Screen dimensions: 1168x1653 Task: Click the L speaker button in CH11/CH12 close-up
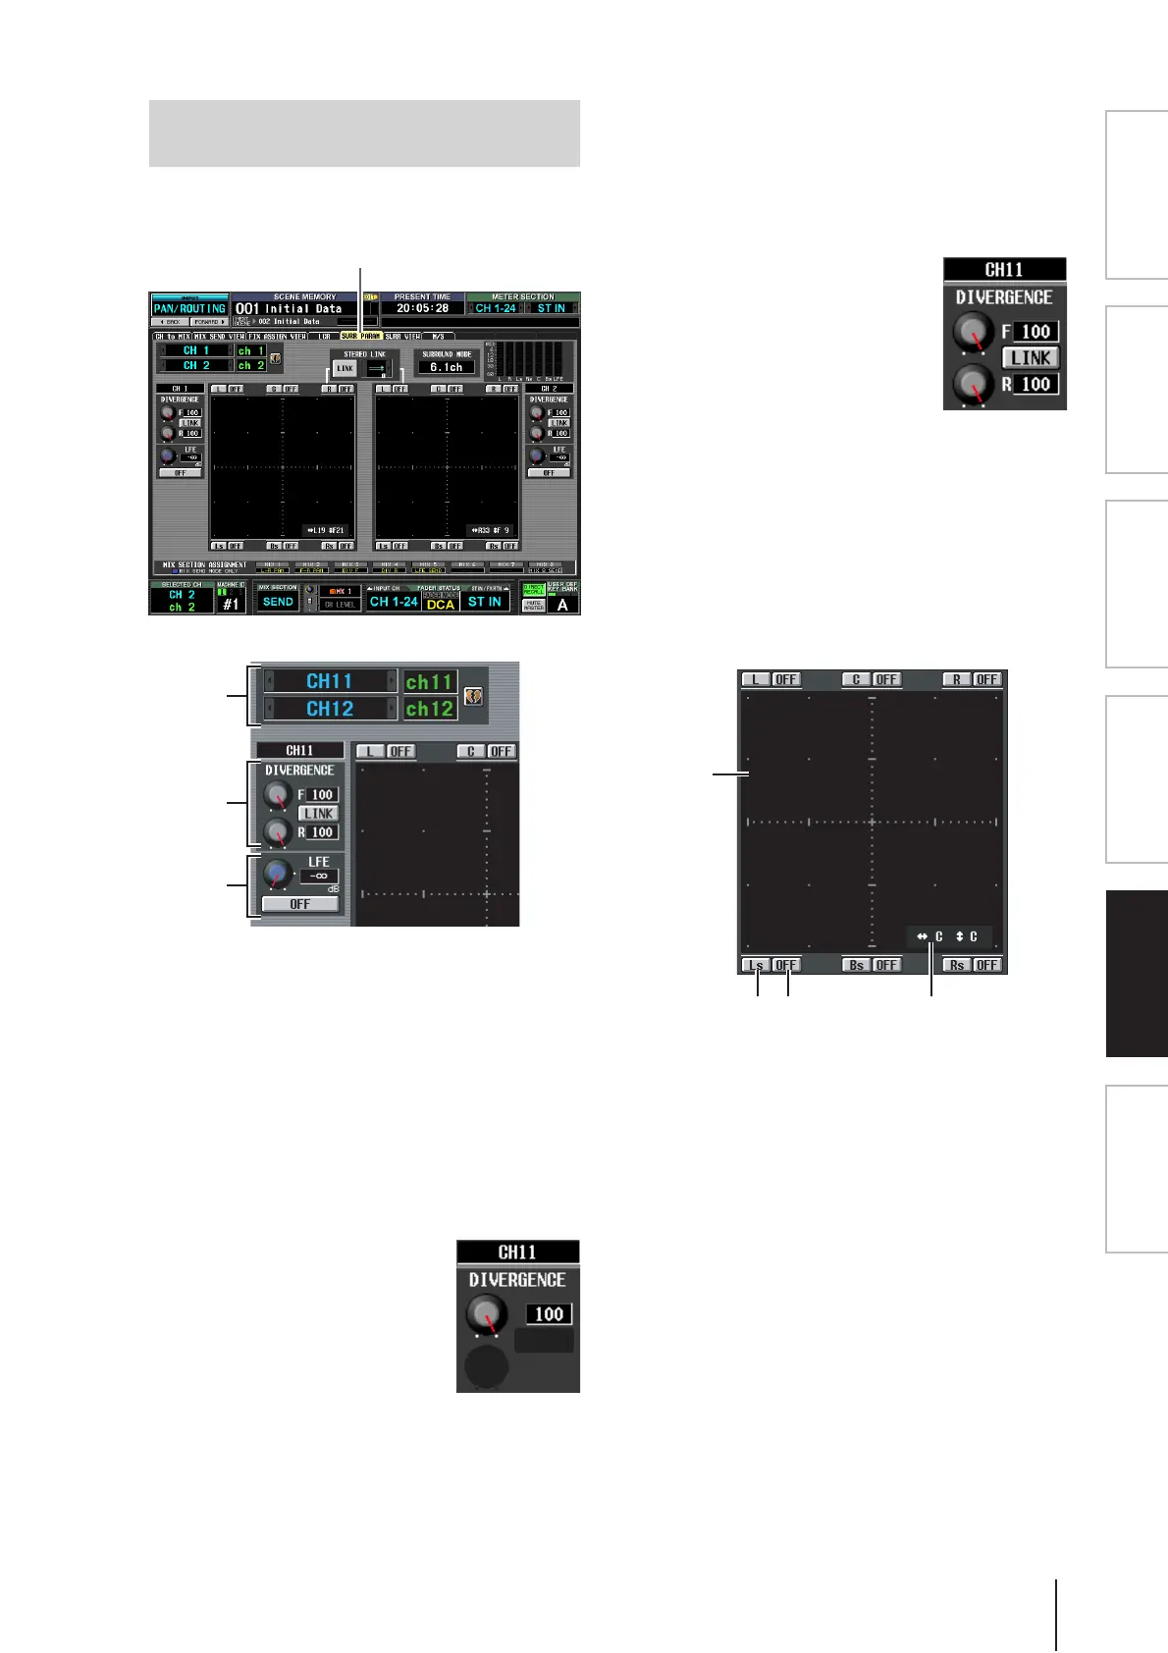pyautogui.click(x=370, y=751)
